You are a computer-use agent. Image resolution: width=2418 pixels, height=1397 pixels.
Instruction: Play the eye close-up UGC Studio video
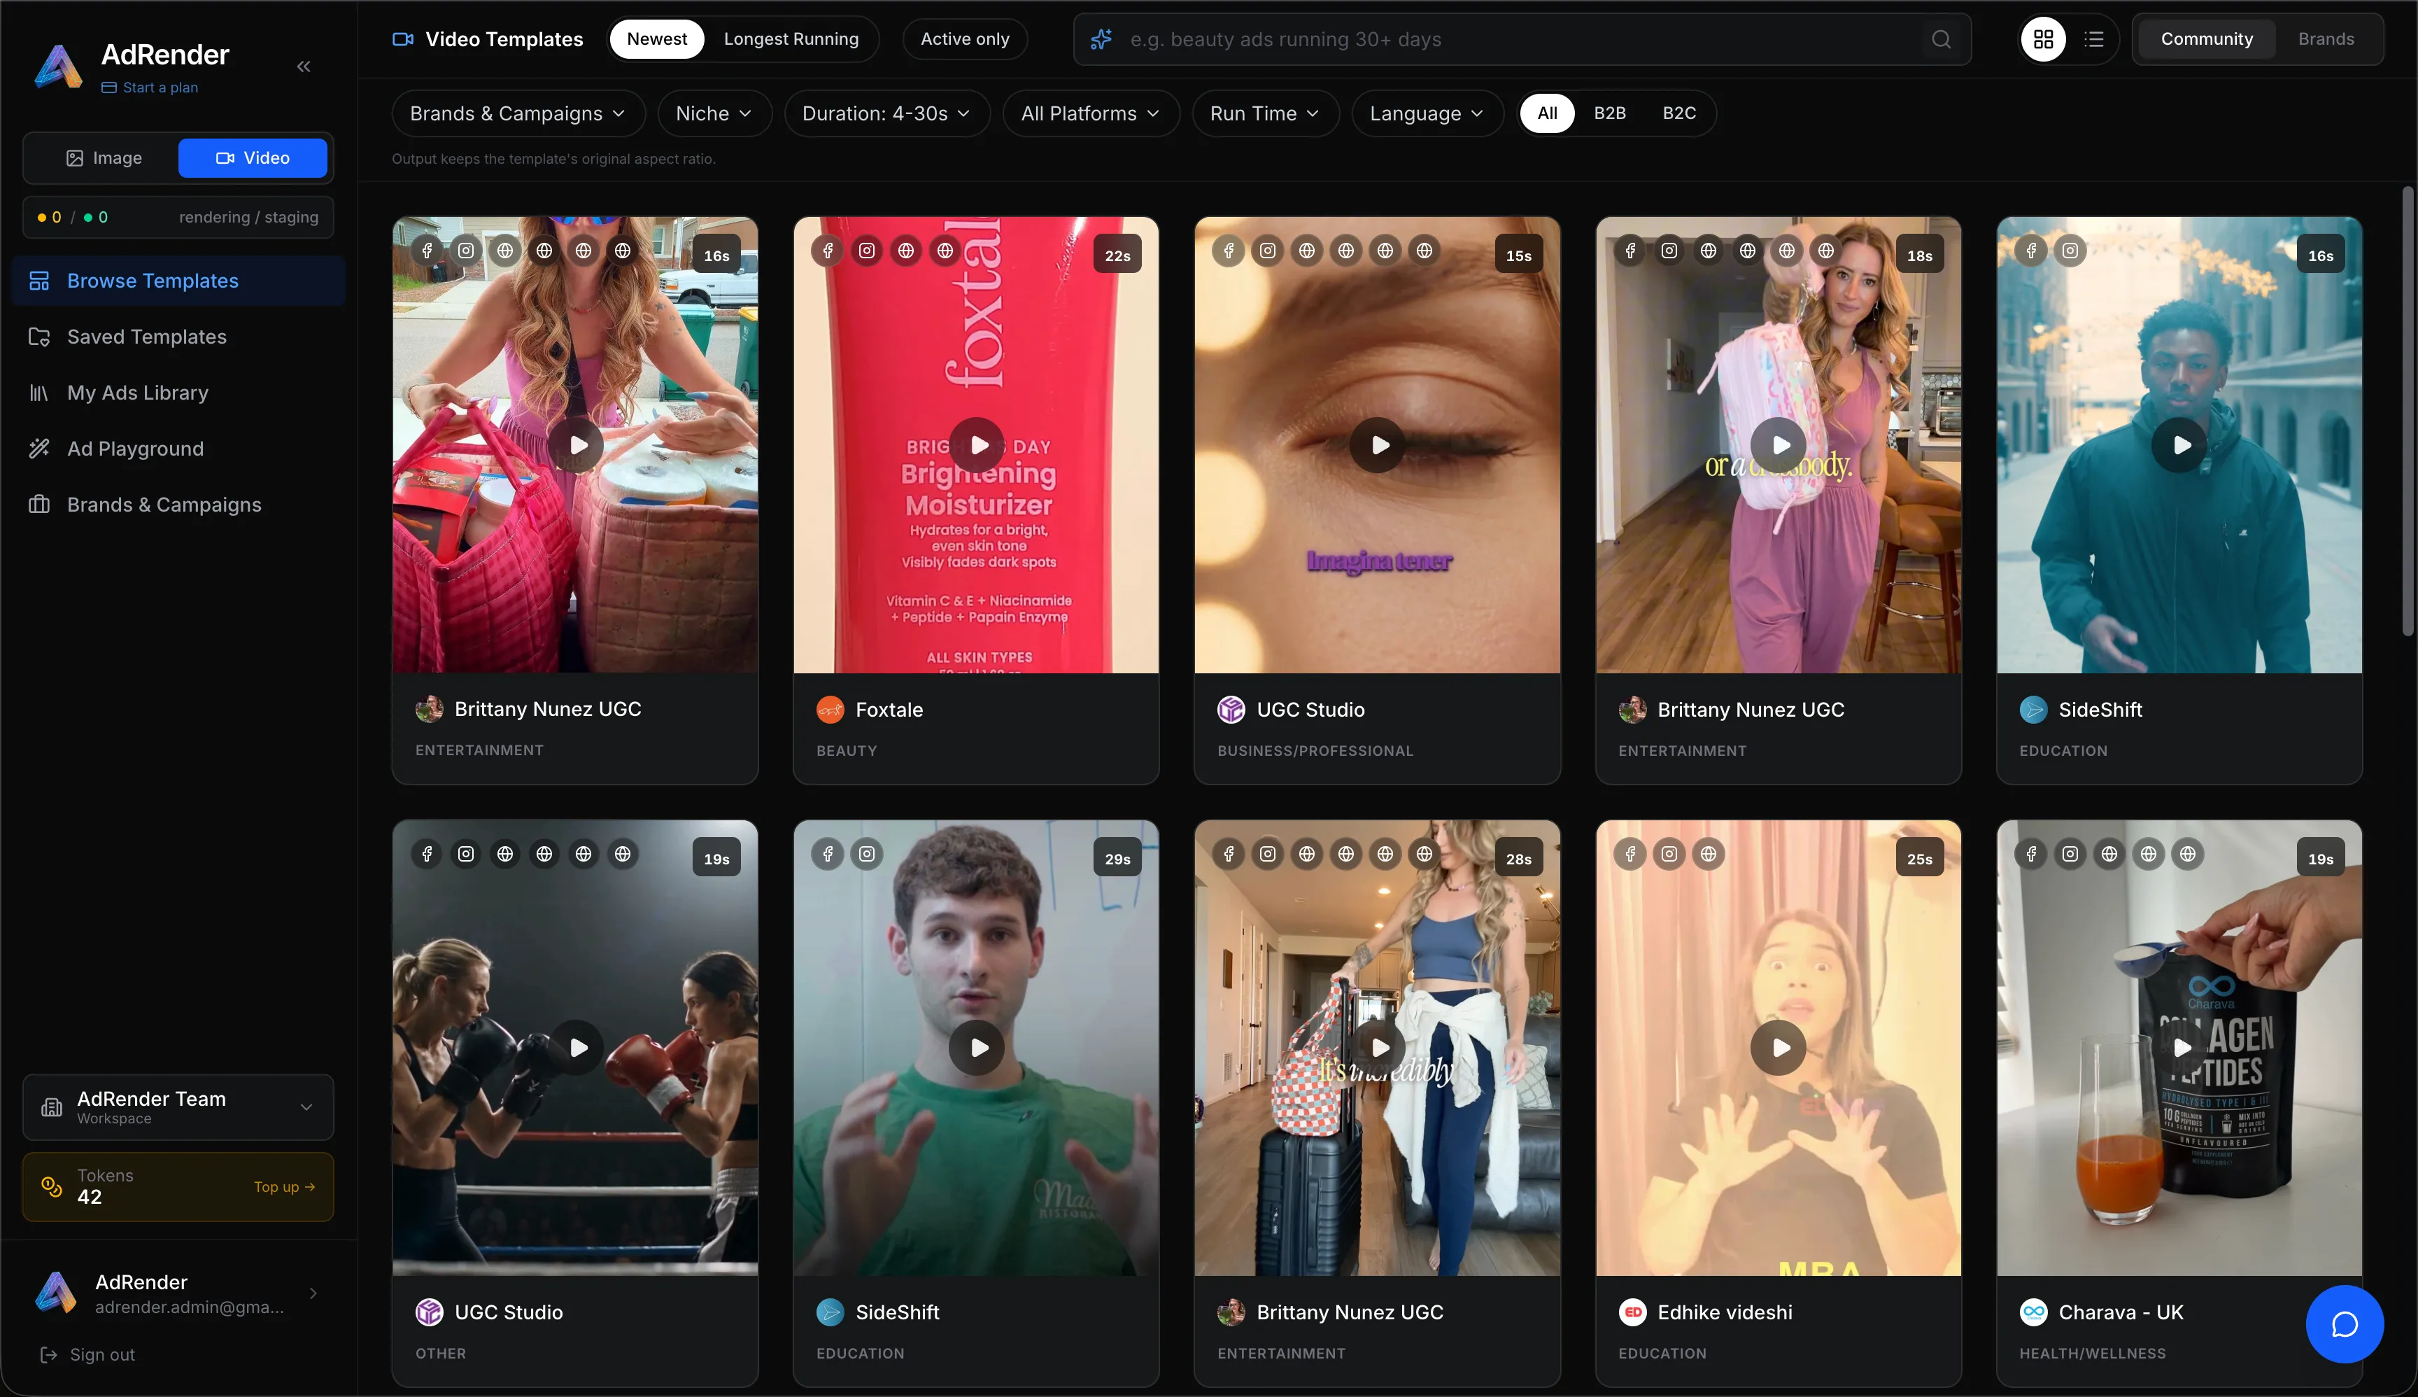click(1378, 445)
